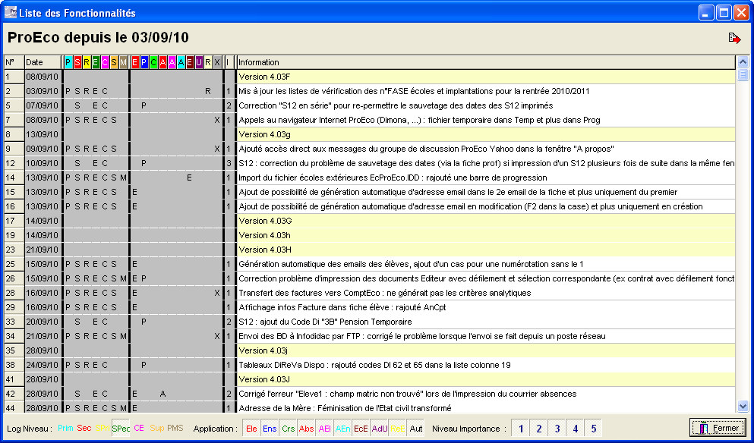Screen dimensions: 754x443
Task: Click the bright green C column header
Action: point(153,62)
